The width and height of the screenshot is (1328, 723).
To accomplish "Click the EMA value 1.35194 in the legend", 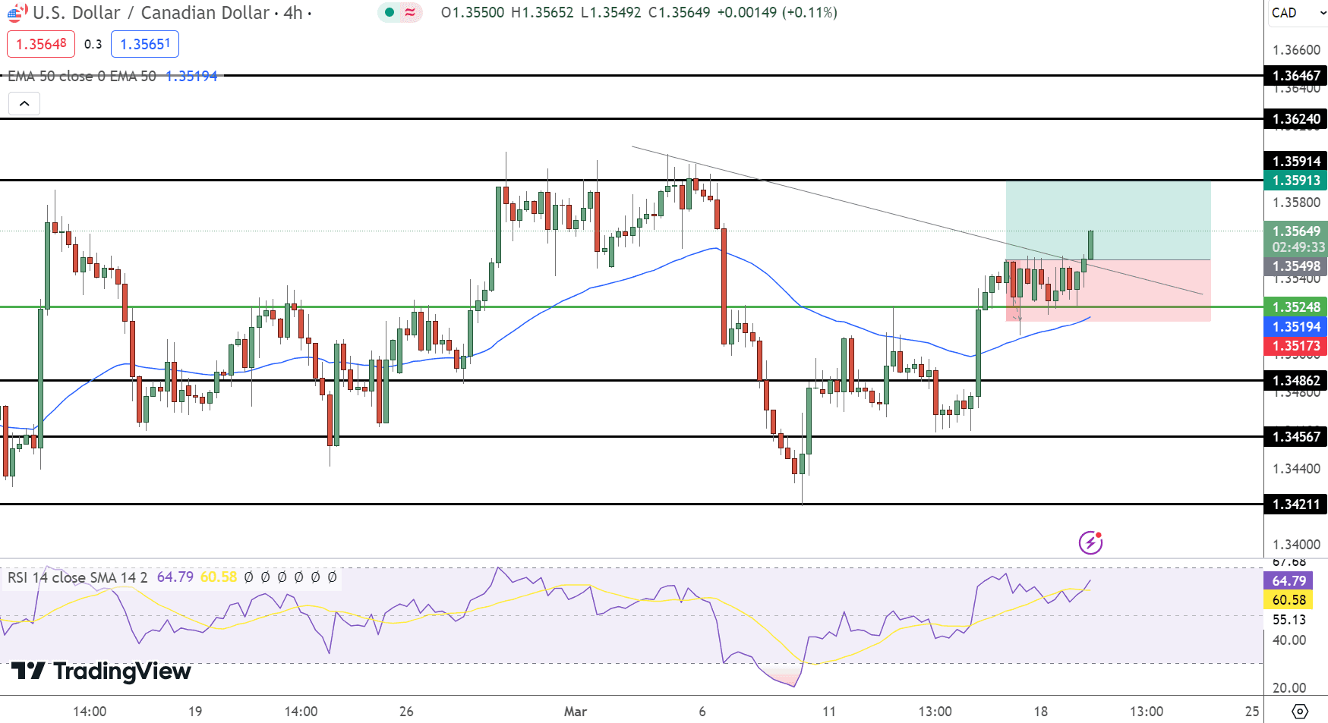I will 191,76.
